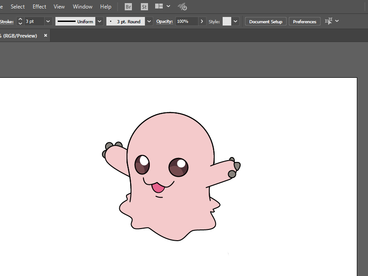Click the Arrange Documents layout icon
This screenshot has width=368, height=276.
(x=159, y=6)
